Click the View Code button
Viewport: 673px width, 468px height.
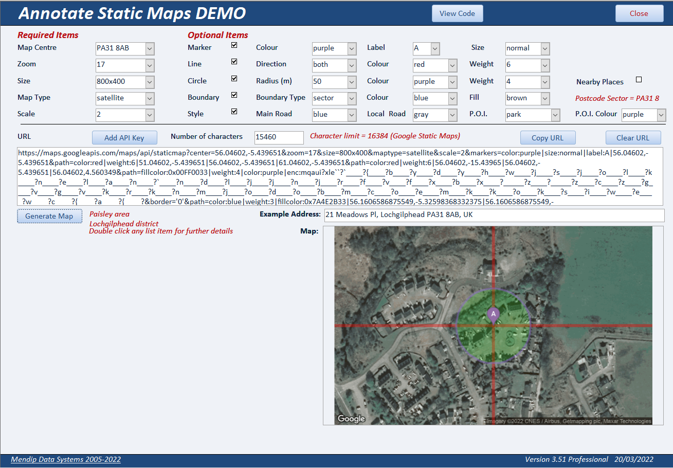(458, 13)
